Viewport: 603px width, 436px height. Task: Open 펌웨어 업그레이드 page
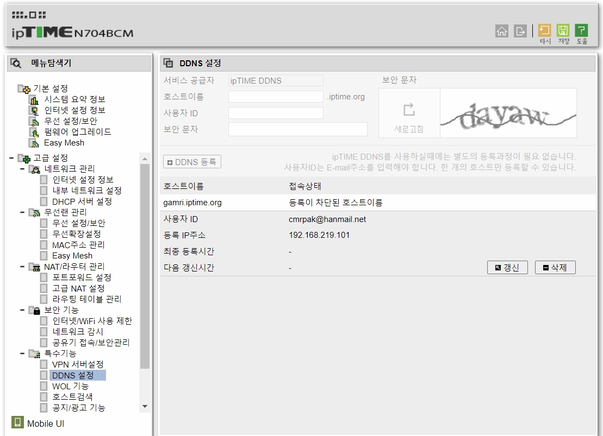[77, 132]
